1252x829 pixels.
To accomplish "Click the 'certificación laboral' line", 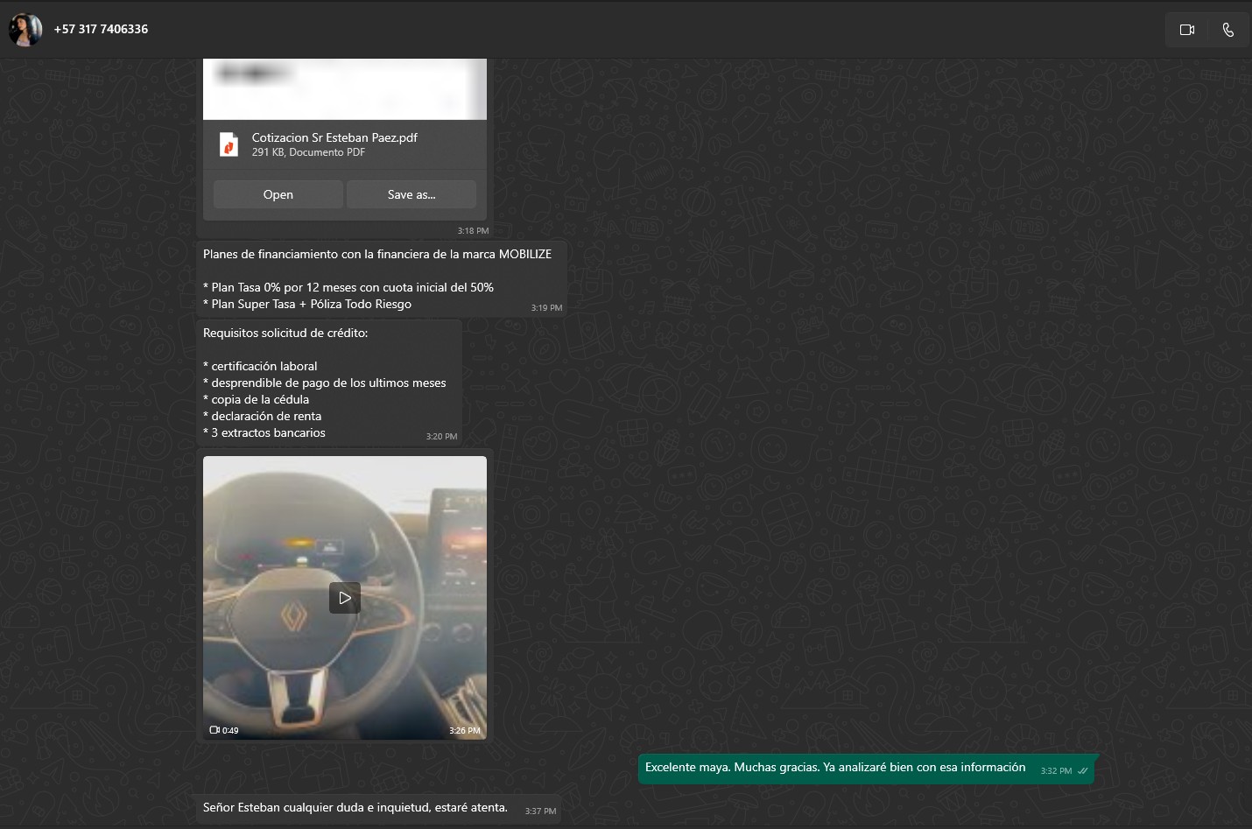I will coord(260,366).
